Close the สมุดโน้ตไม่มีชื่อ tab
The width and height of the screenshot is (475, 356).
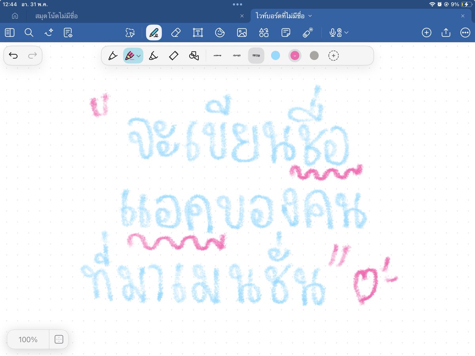pyautogui.click(x=242, y=16)
